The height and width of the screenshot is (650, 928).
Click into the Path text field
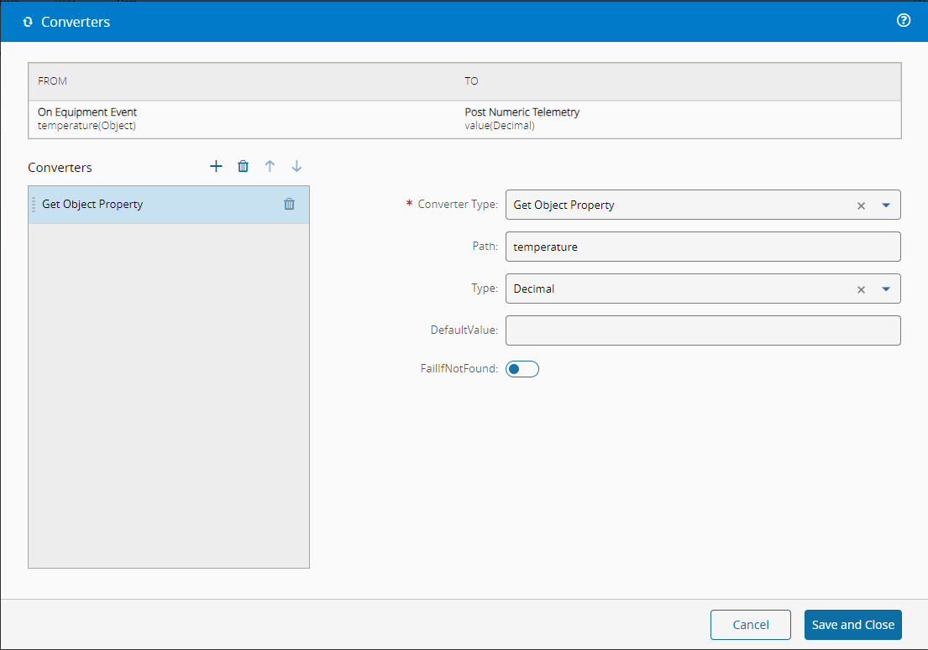pos(702,247)
